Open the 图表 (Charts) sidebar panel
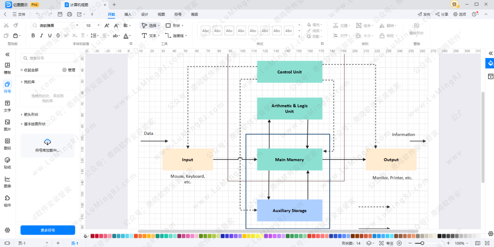Image resolution: width=494 pixels, height=247 pixels. (7, 181)
